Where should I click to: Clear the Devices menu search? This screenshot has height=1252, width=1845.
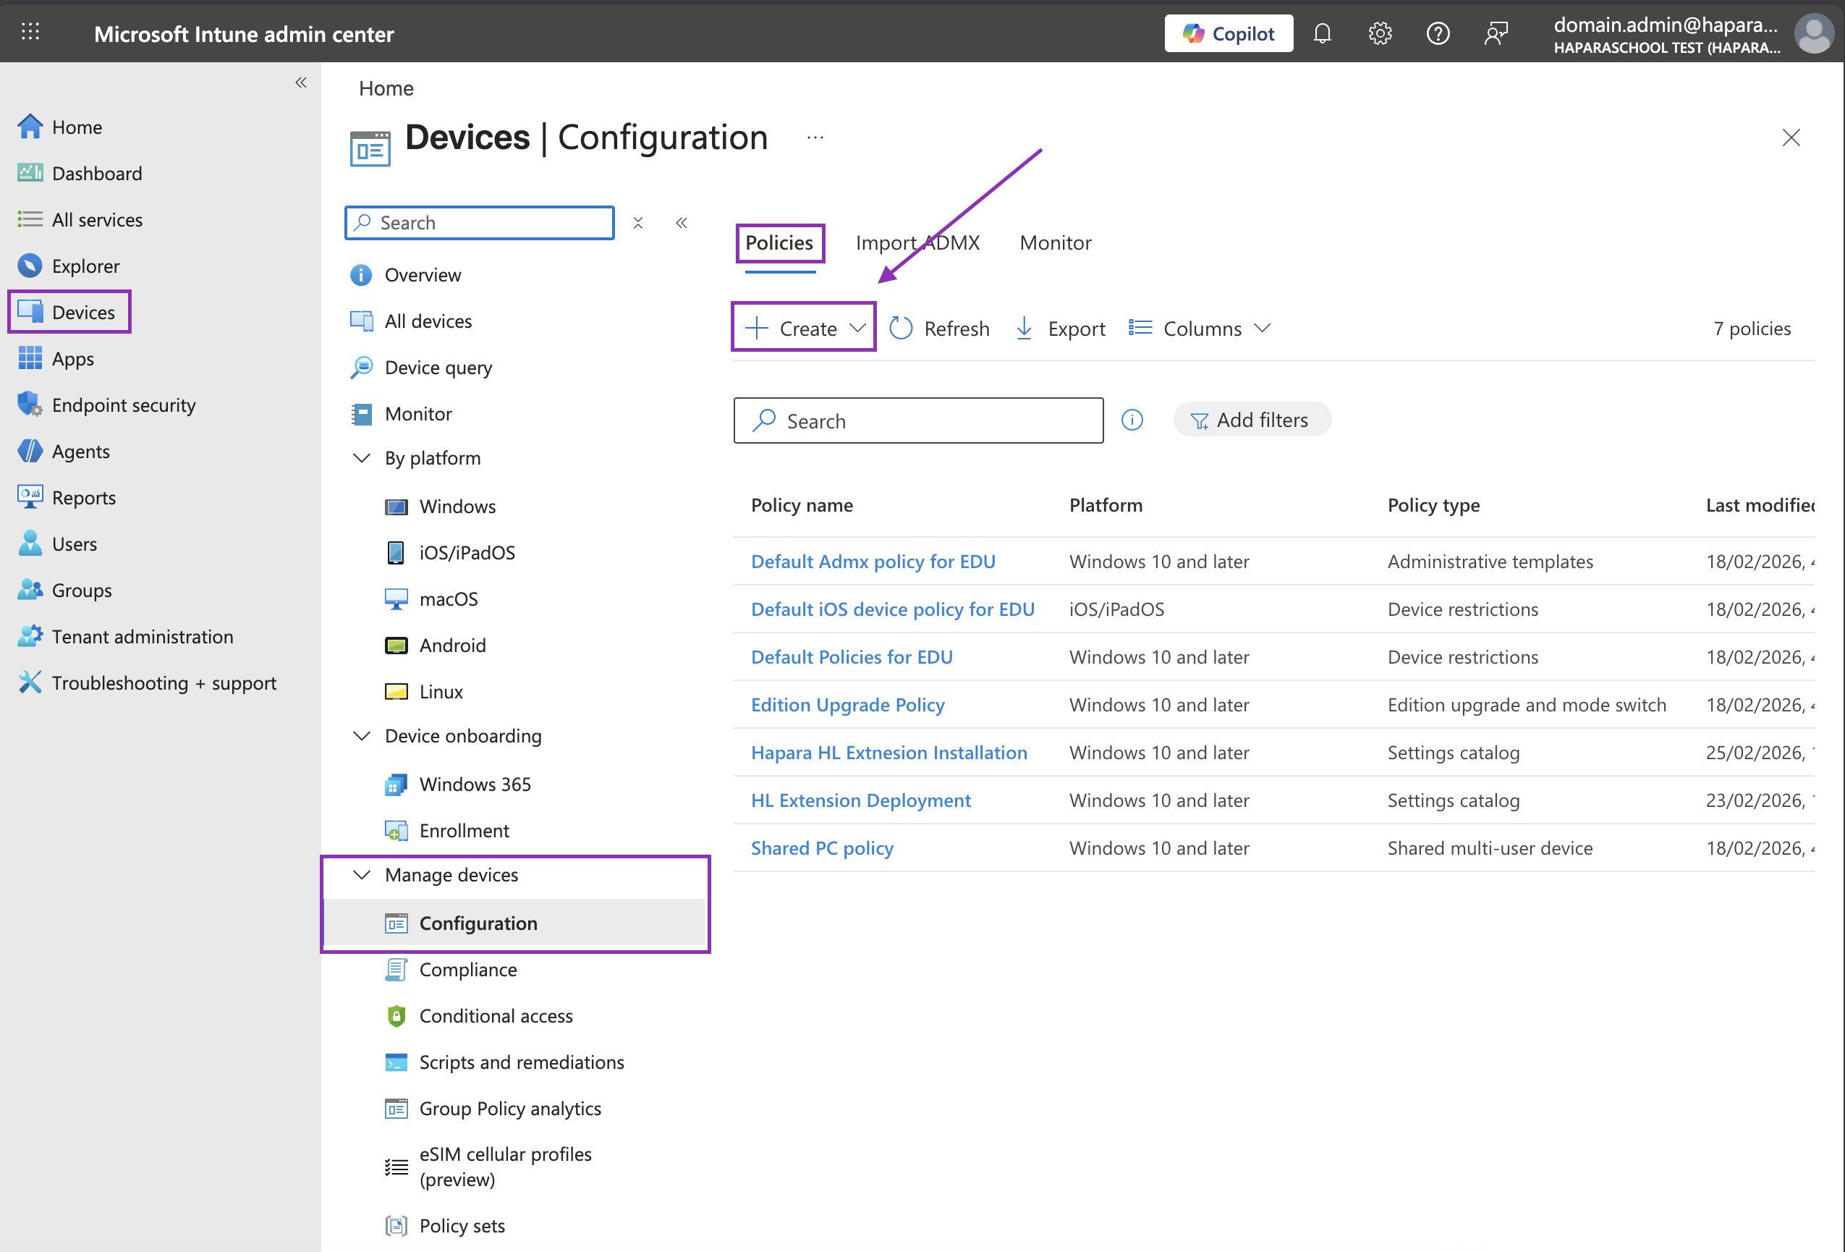tap(637, 223)
